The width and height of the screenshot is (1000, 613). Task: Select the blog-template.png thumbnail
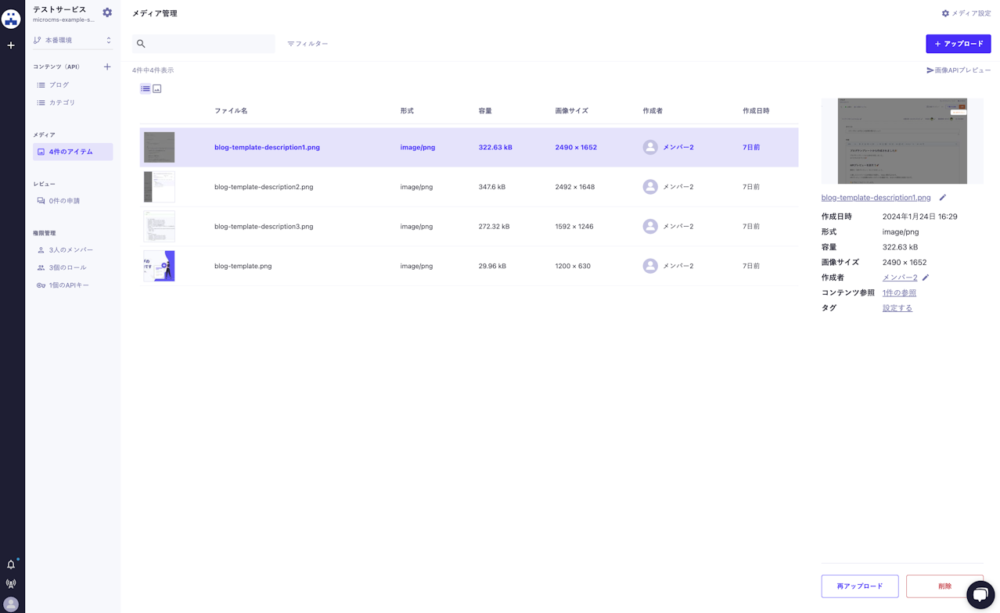tap(159, 266)
